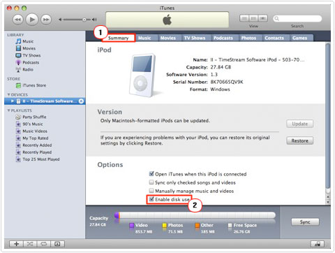Click the vertical scrollbar in Summary pane
Screen dimensions: 335x253
(x=328, y=116)
